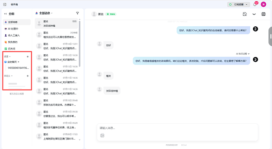Open the conversation from 2分钟前
This screenshot has width=272, height=149.
point(56,35)
